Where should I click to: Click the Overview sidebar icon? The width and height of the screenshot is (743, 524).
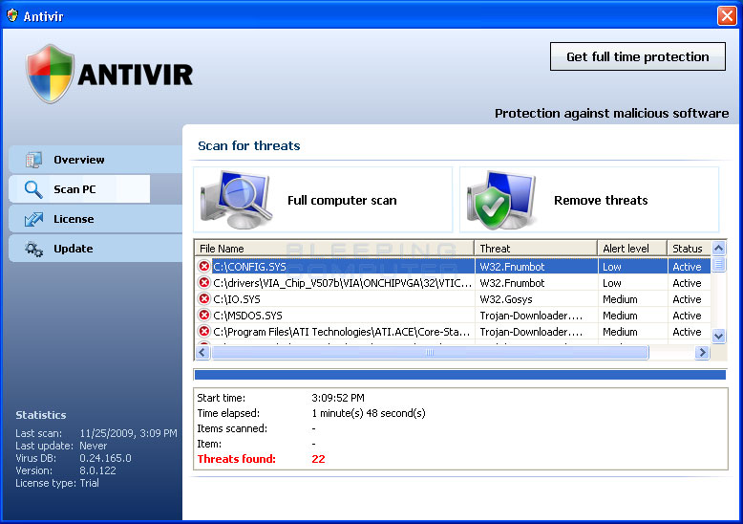point(34,160)
